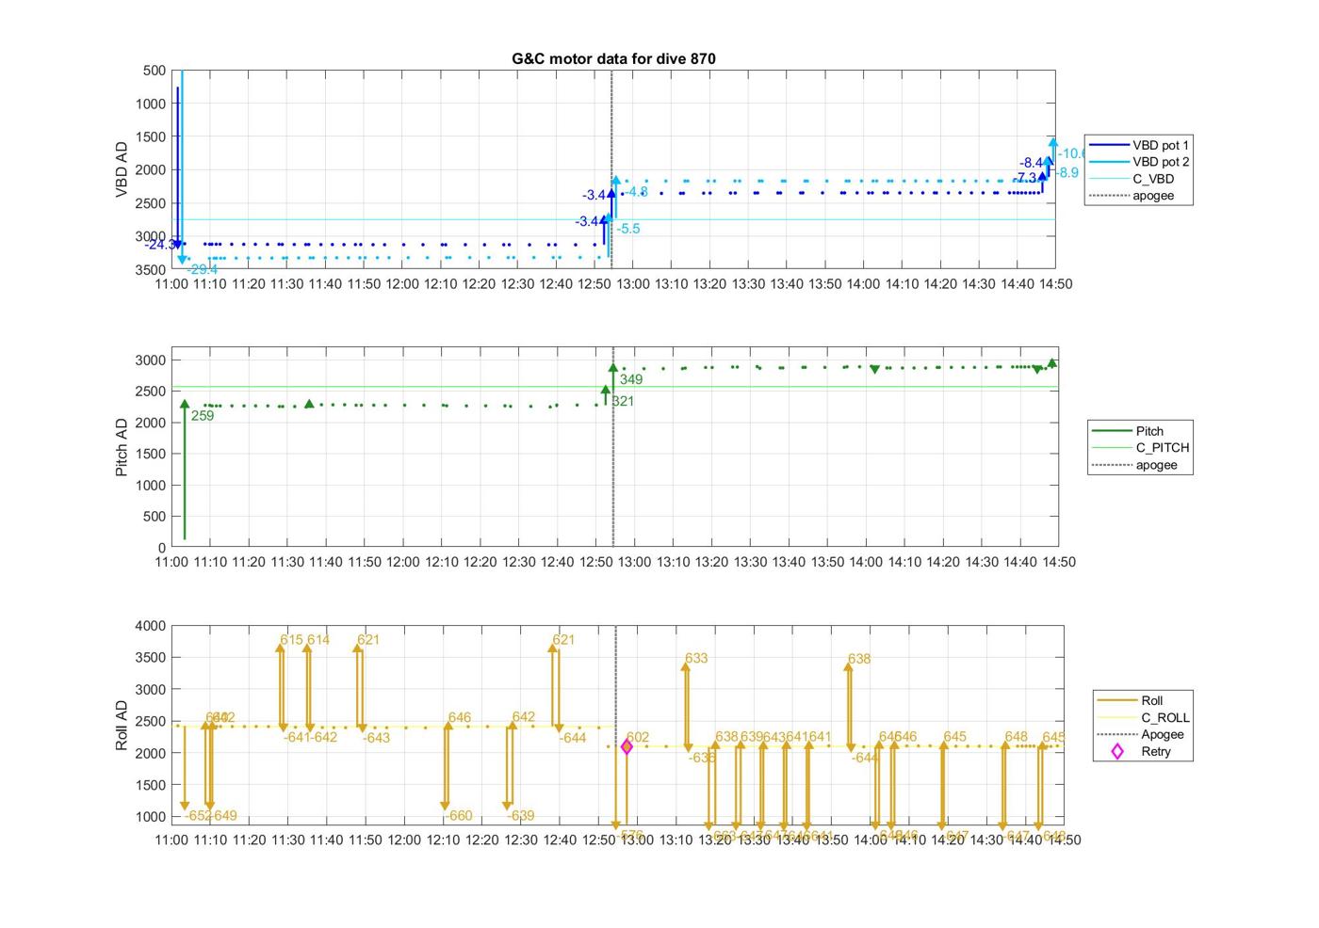The height and width of the screenshot is (928, 1319).
Task: Click the "602" label beside the Retry diamond
Action: point(638,738)
